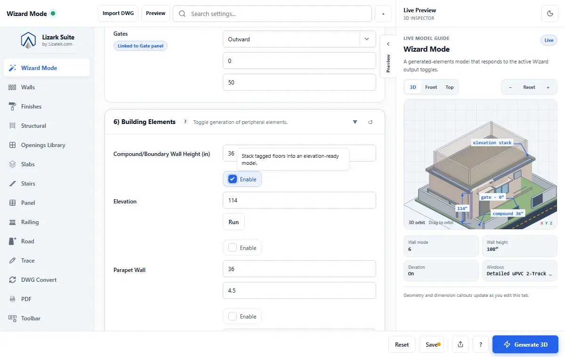This screenshot has height=357, width=565.
Task: Toggle dark mode moon icon
Action: click(550, 14)
